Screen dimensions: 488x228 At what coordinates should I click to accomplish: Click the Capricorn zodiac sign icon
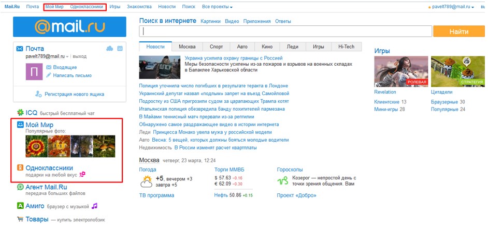point(283,180)
